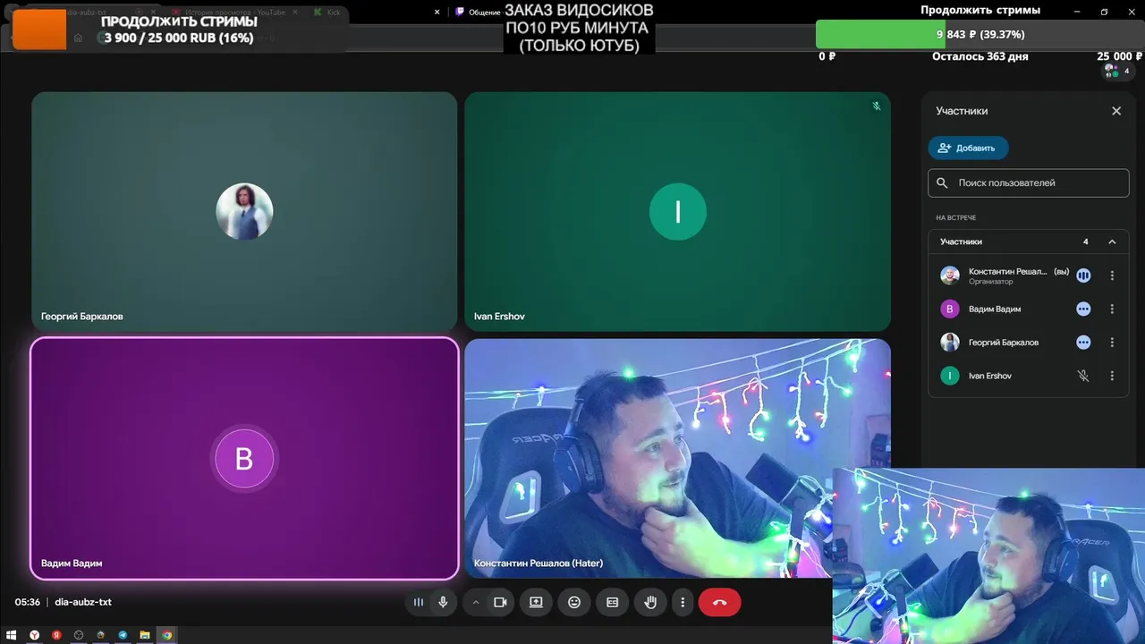This screenshot has height=644, width=1145.
Task: Open more actions for Георгий Баркалов
Action: (1112, 343)
